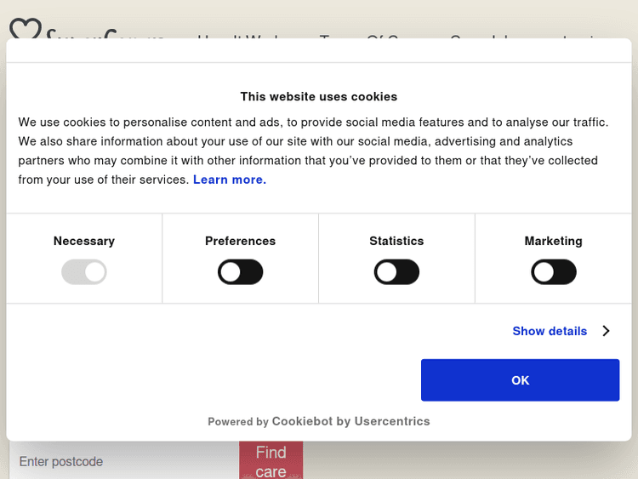Turn on the Statistics cookies switch
Screen dimensions: 638x479
(396, 272)
